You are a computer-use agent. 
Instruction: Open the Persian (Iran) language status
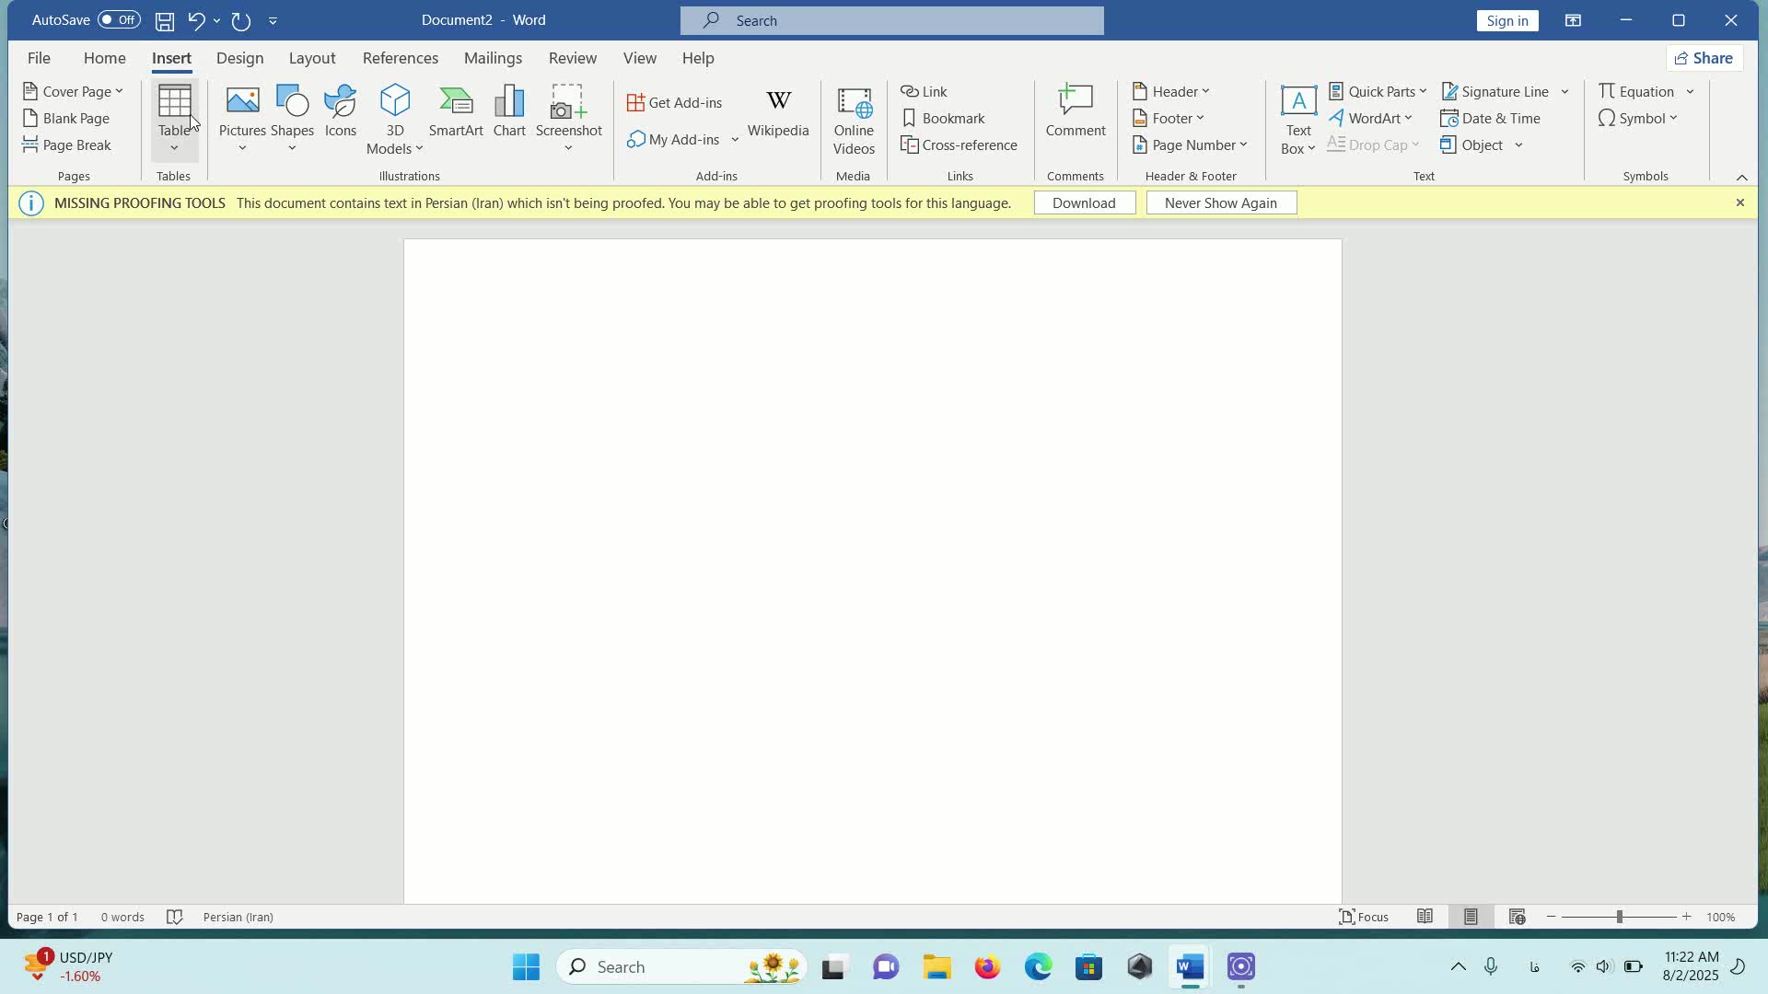pos(238,917)
